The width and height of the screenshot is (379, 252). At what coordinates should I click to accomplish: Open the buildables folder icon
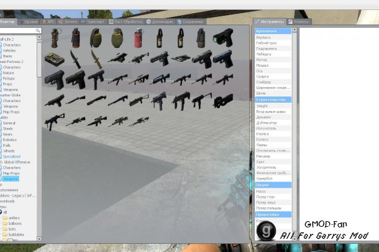5,234
